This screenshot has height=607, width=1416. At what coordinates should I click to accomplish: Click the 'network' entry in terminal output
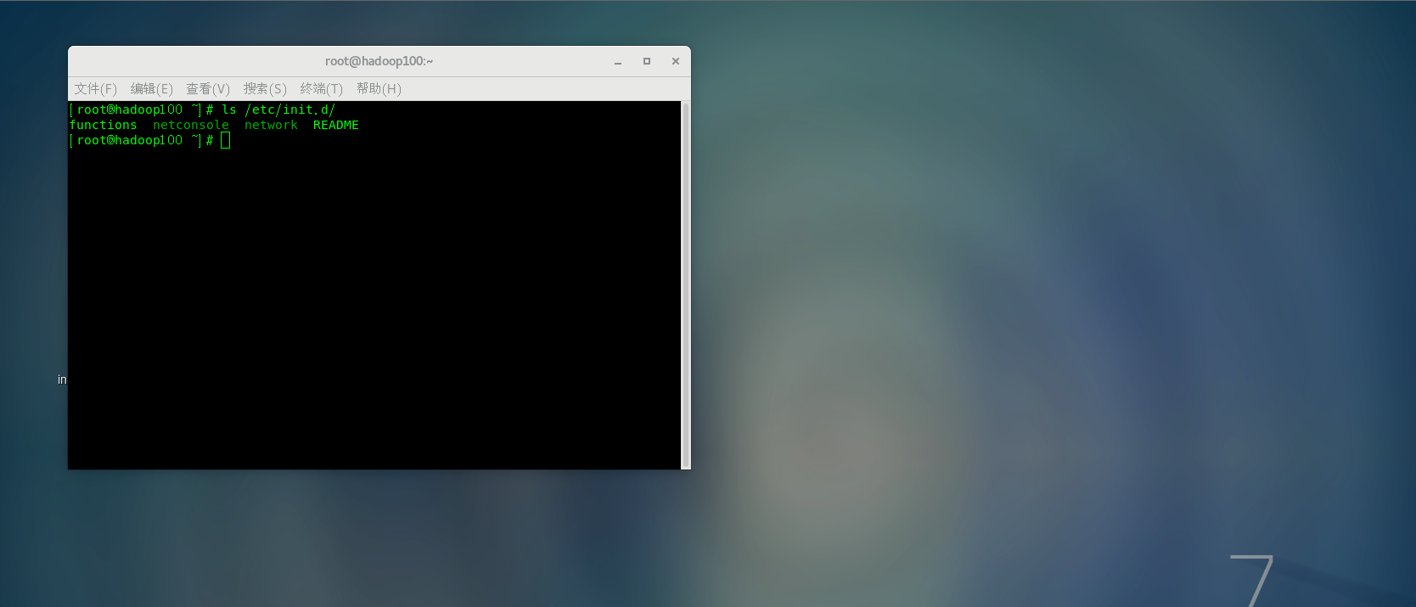pos(271,125)
